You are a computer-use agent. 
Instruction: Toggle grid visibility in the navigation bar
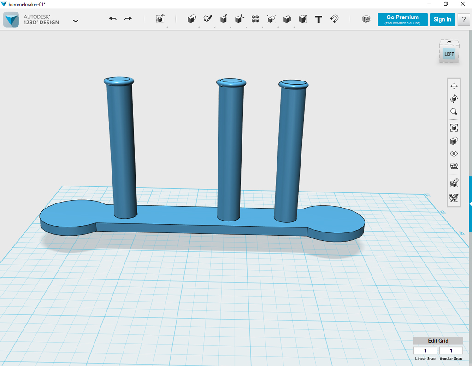point(454,166)
